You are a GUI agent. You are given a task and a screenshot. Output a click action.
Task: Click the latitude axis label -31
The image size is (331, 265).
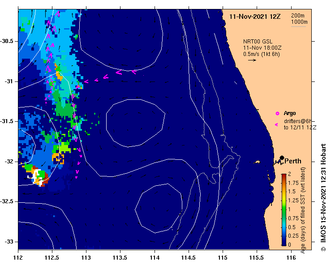(9, 81)
